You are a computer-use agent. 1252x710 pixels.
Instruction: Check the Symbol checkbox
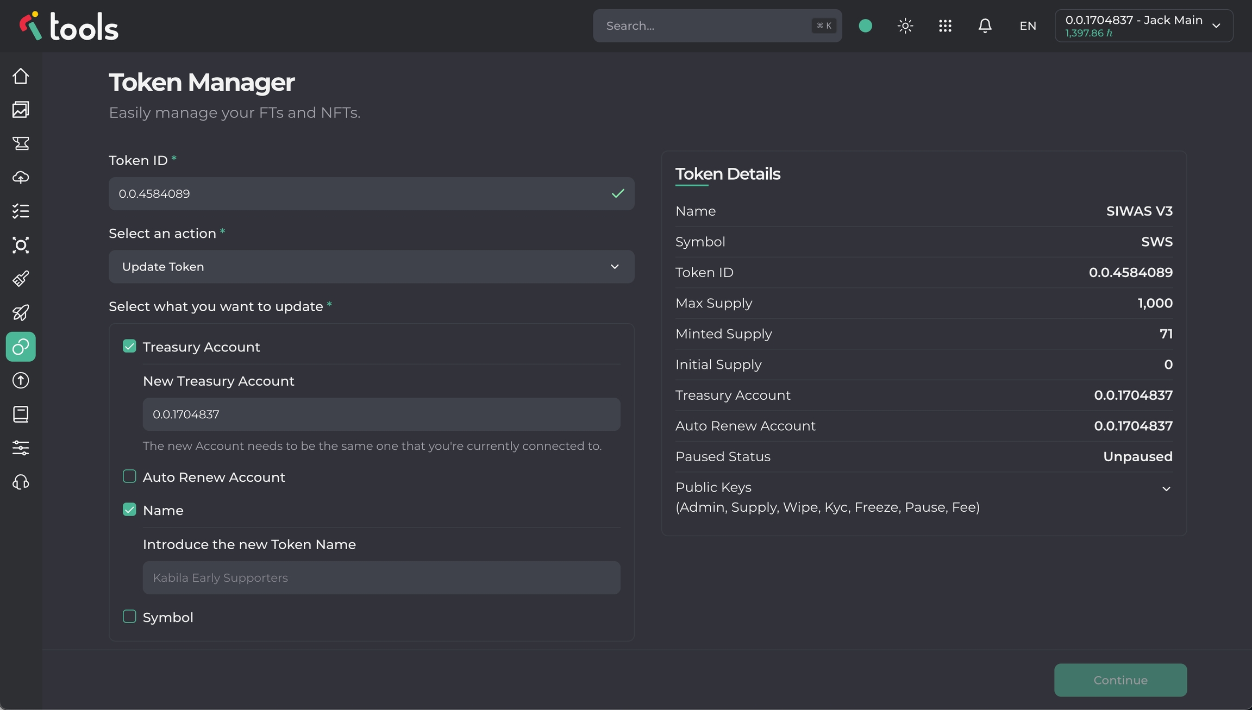click(x=129, y=617)
